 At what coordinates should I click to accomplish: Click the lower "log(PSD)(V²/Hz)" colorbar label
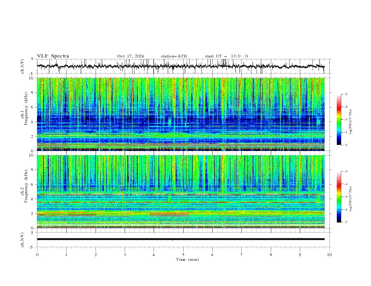coord(350,199)
